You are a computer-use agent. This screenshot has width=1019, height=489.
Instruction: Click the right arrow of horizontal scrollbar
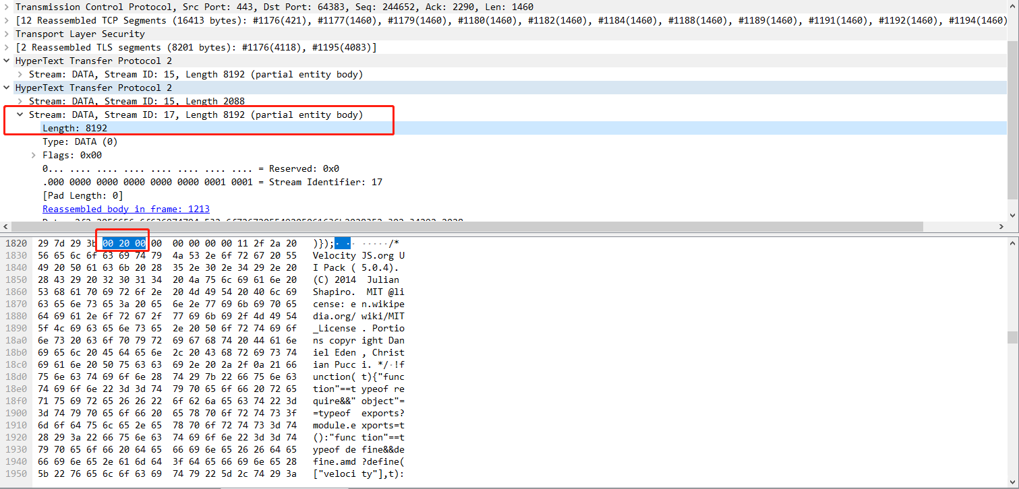(1002, 227)
